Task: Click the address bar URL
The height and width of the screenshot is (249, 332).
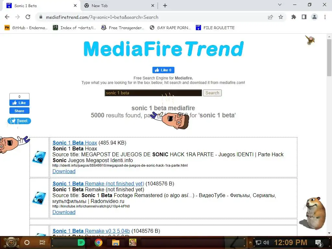Action: click(102, 17)
